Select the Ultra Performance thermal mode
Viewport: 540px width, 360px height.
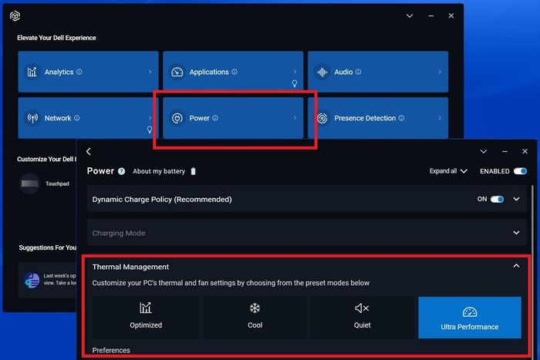[469, 317]
